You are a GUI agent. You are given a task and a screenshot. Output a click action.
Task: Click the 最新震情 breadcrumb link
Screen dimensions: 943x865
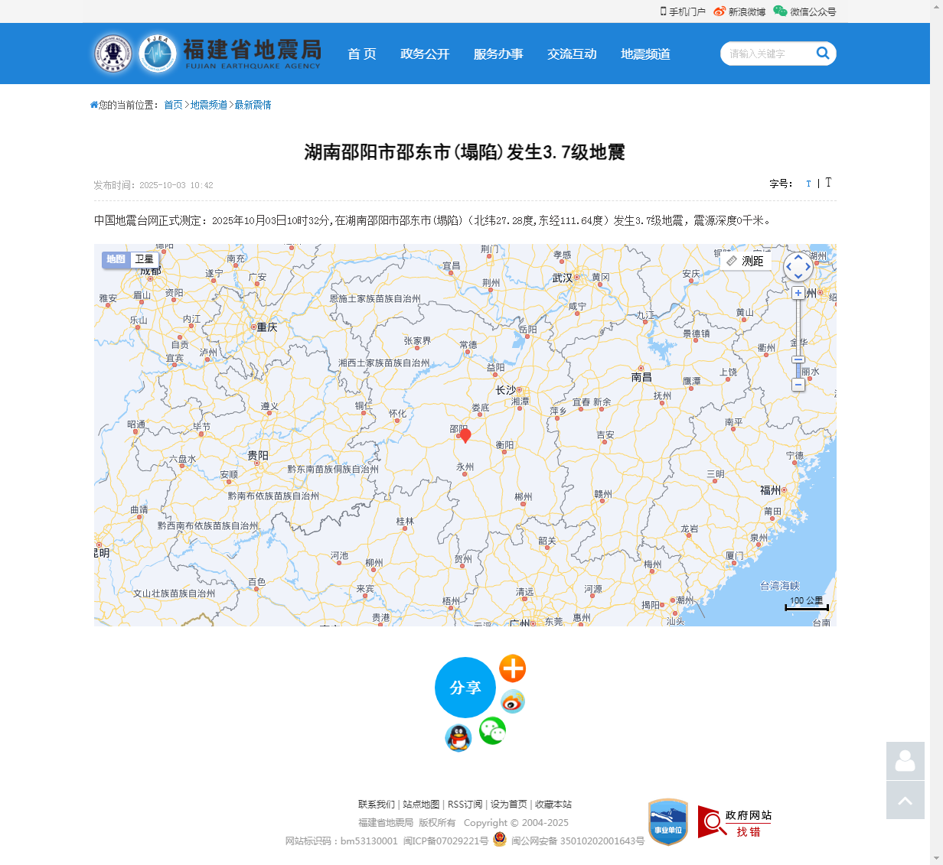253,105
